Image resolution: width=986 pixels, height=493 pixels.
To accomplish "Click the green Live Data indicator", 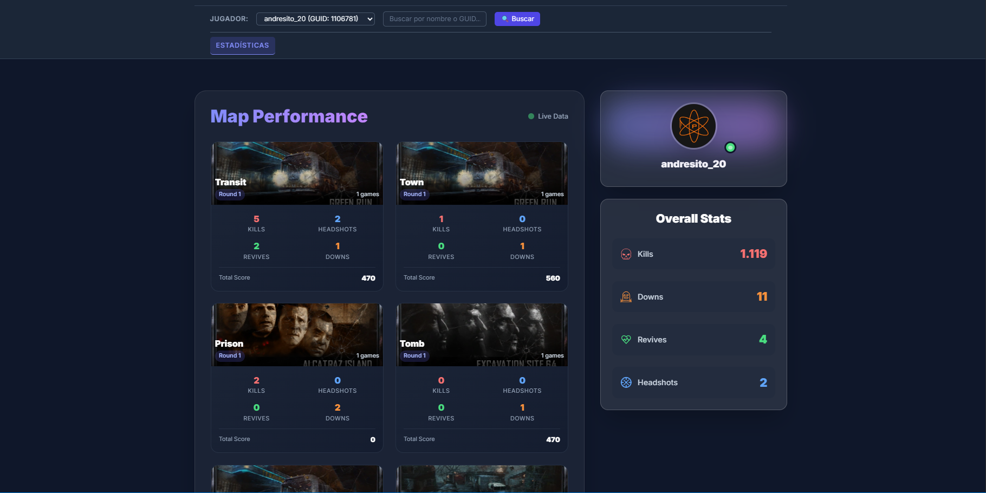I will point(531,116).
